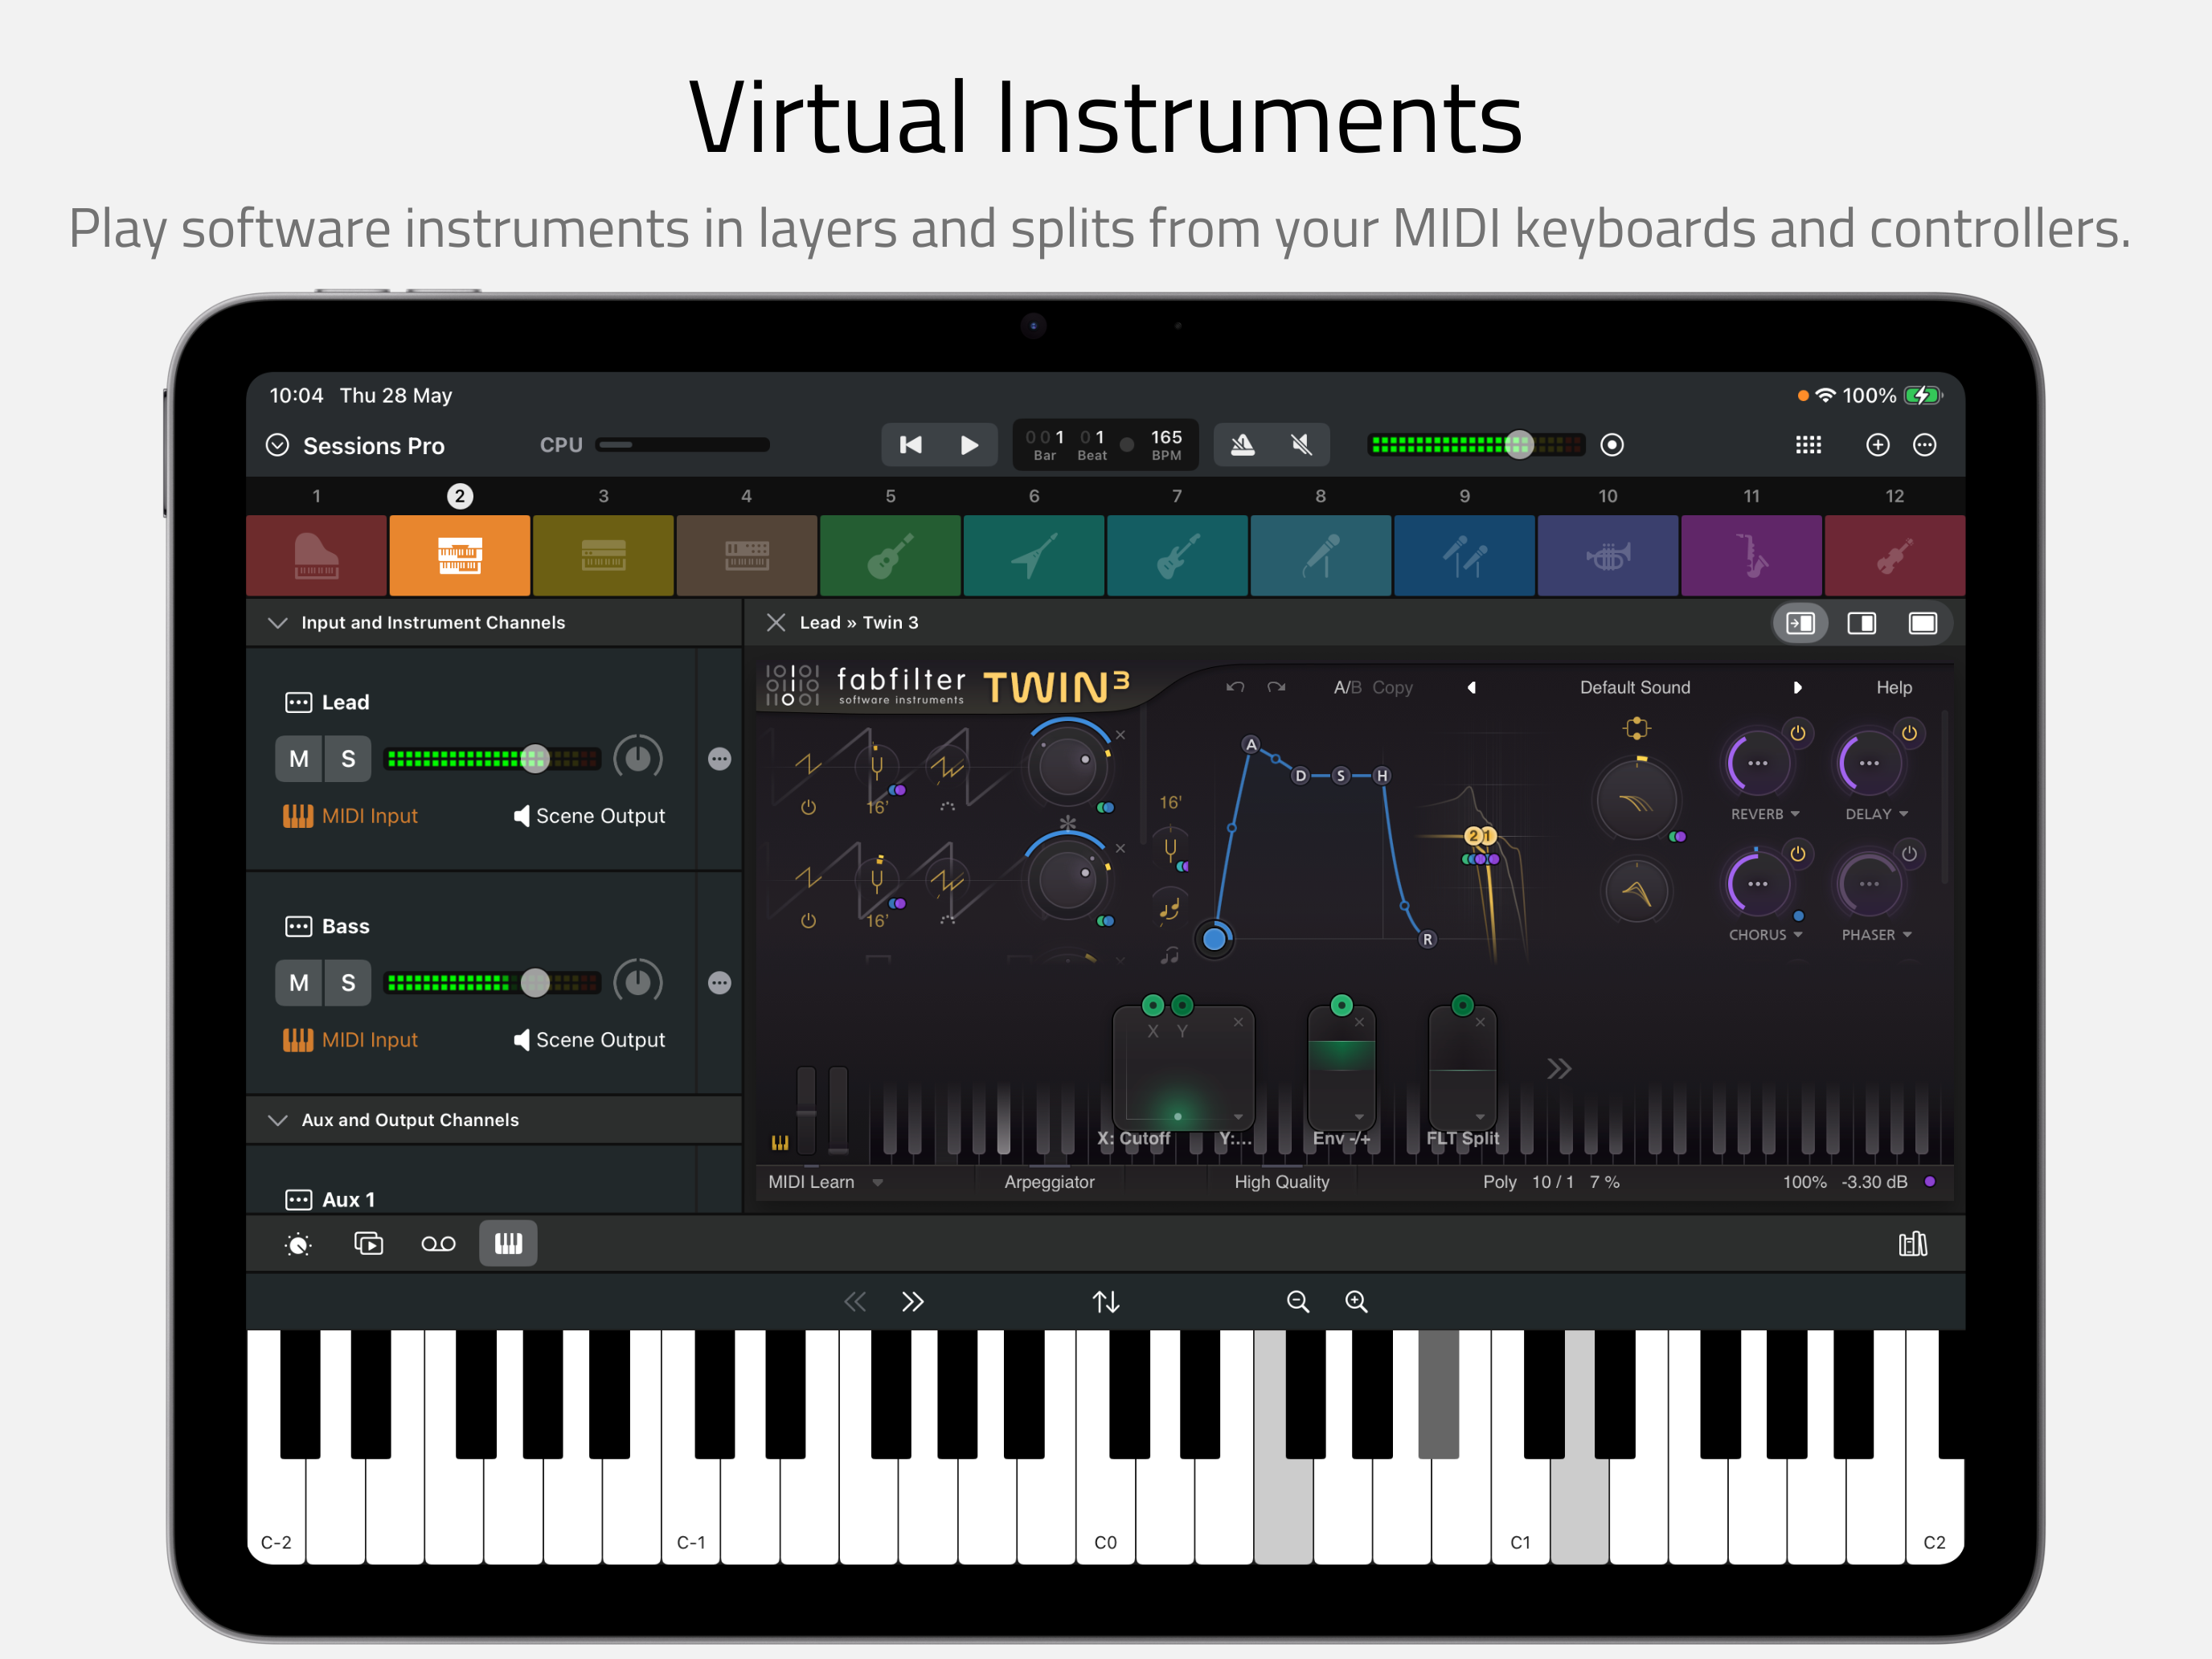Open the mixer library icon at bottom right
The height and width of the screenshot is (1659, 2212).
1912,1243
